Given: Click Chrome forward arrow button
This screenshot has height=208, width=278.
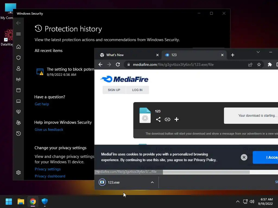Looking at the screenshot, I should (x=109, y=64).
